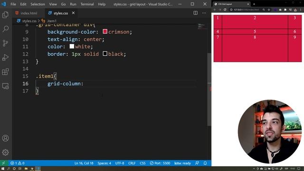
Task: Click the .item1 selector text
Action: coord(45,76)
